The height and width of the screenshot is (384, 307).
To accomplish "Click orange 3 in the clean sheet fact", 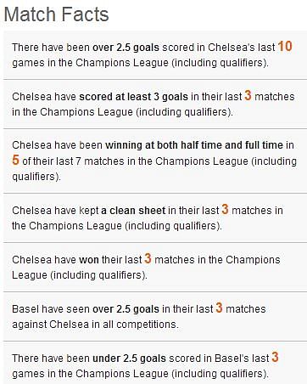I will 225,209.
